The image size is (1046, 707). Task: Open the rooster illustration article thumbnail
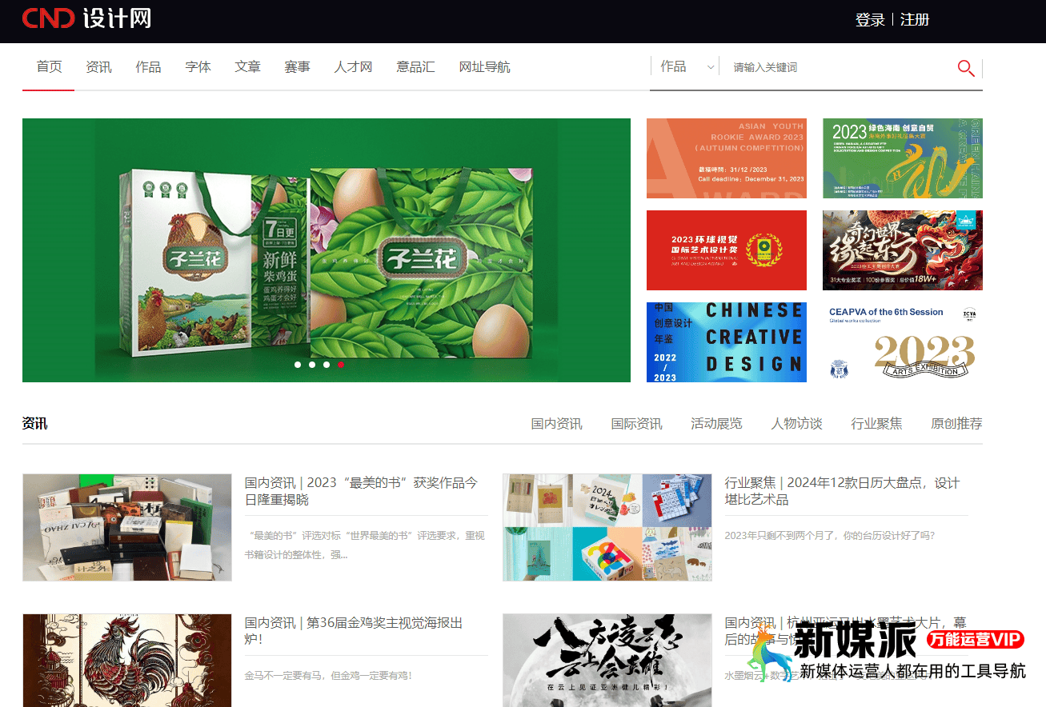tap(126, 660)
